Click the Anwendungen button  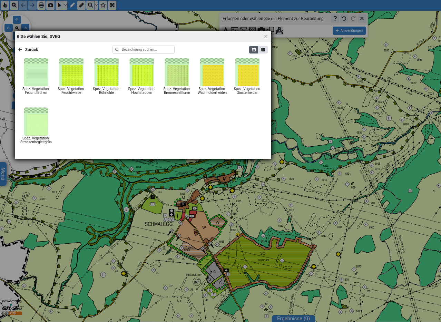(x=349, y=30)
